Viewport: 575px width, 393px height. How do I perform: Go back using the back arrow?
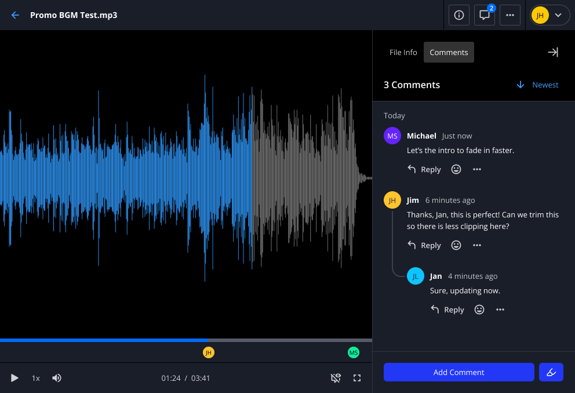[15, 15]
